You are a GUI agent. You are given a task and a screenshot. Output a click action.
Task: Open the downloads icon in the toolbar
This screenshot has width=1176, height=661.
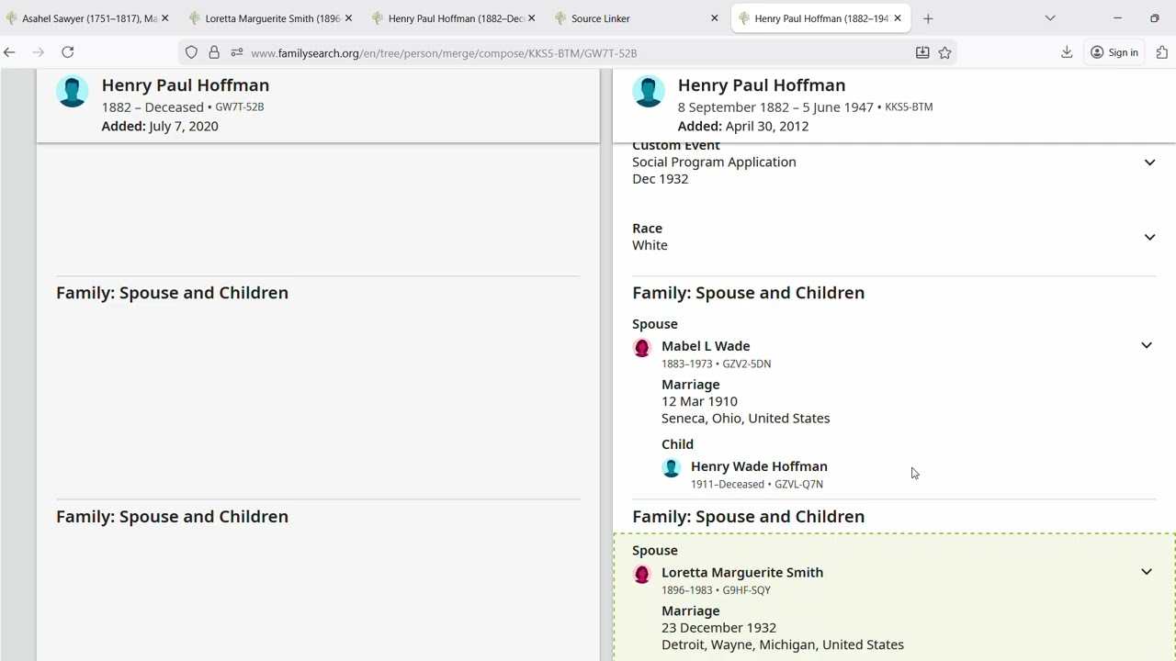[x=1067, y=52]
